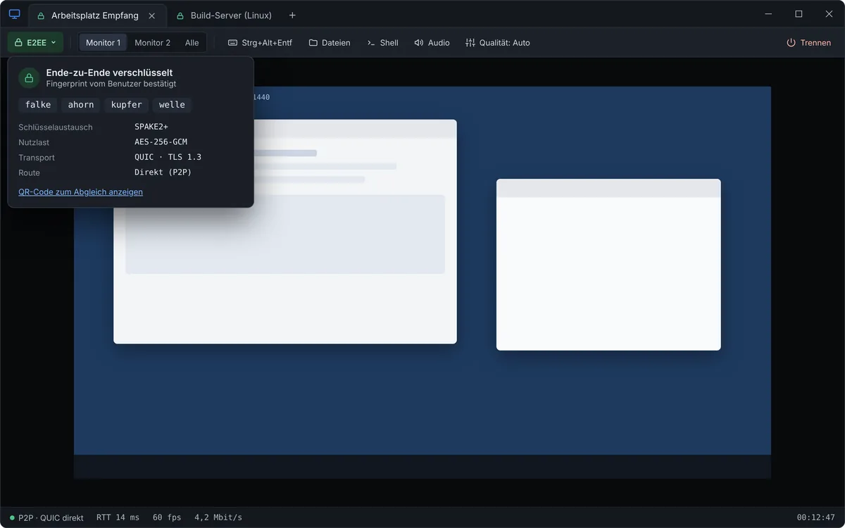Launch the remote Shell

pos(382,42)
